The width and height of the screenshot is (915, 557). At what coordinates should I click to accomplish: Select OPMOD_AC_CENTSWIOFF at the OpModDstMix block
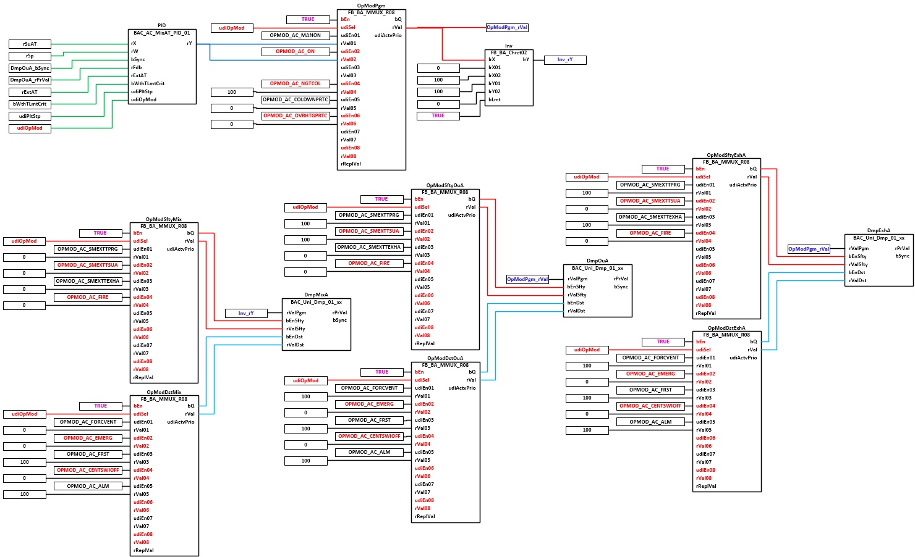point(88,471)
